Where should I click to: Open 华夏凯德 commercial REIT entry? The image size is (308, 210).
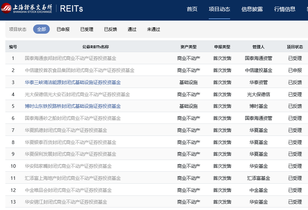pyautogui.click(x=66, y=130)
